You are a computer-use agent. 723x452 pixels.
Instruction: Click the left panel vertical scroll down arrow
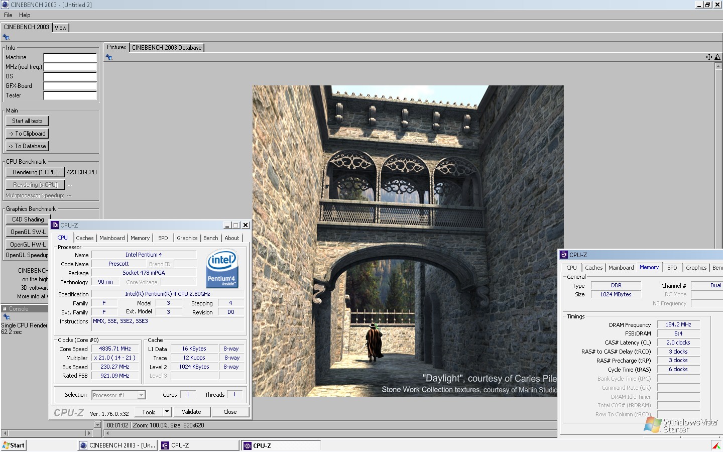[98, 425]
